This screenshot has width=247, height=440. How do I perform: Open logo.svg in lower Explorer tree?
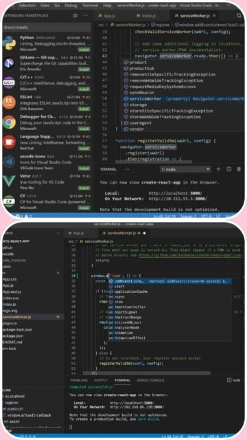click(x=10, y=311)
